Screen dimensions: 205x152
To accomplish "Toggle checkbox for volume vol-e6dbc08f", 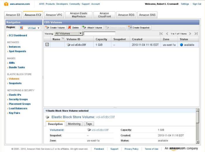I will (47, 45).
